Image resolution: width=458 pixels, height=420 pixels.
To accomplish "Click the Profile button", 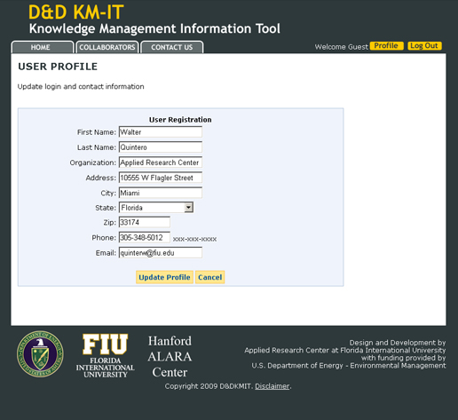I will coord(386,46).
